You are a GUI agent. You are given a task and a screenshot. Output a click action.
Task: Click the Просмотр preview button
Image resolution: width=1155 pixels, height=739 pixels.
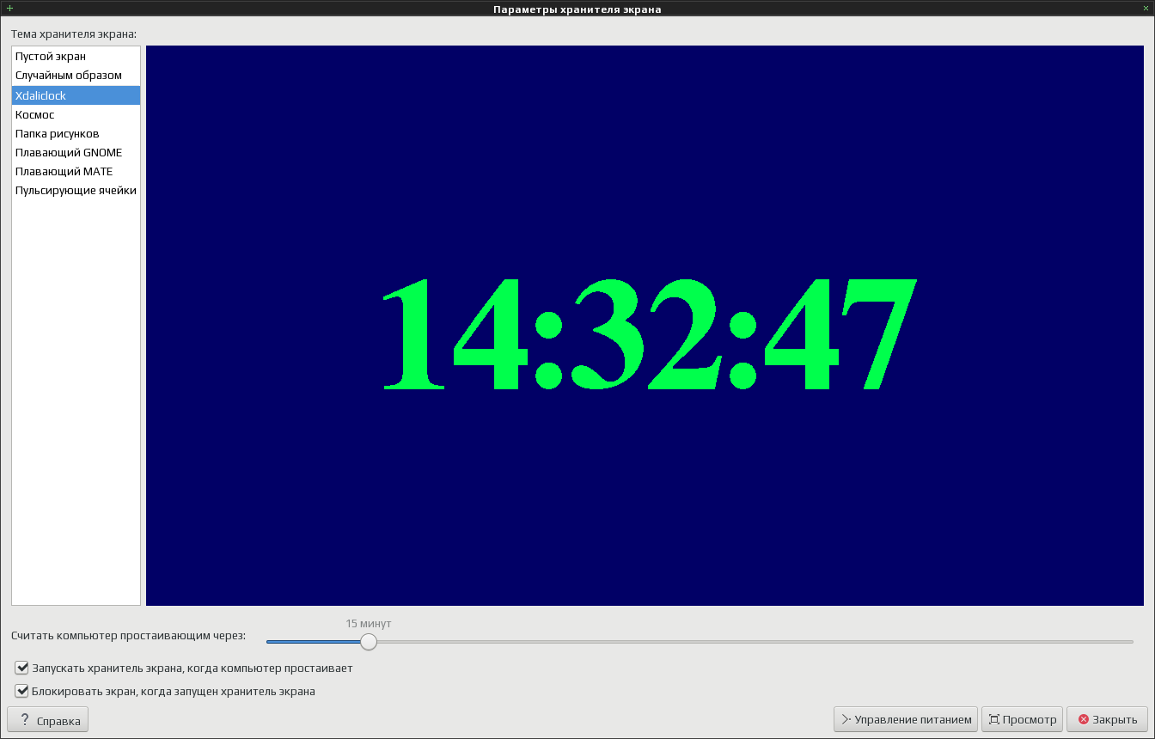[x=1023, y=719]
